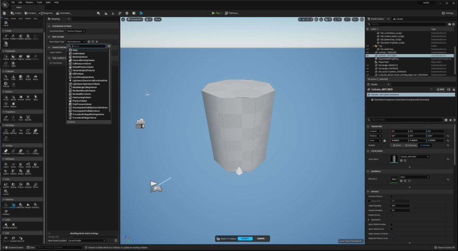This screenshot has width=458, height=251.
Task: Toggle visibility of Rectangle_C547B330
Action: point(368,68)
